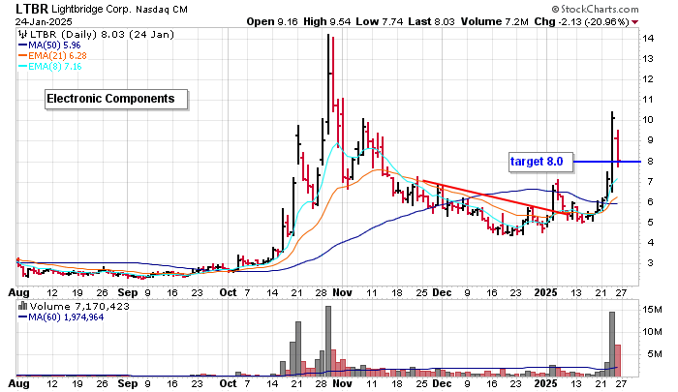
Task: Click the Electronic Components annotation box
Action: 116,99
